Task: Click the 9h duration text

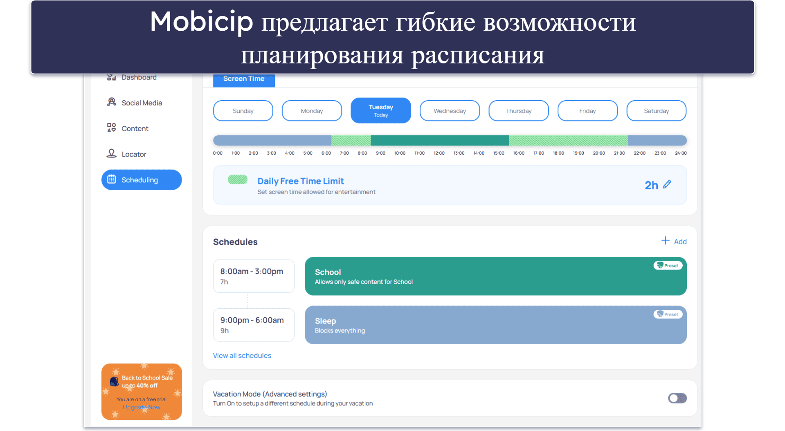Action: [x=225, y=330]
